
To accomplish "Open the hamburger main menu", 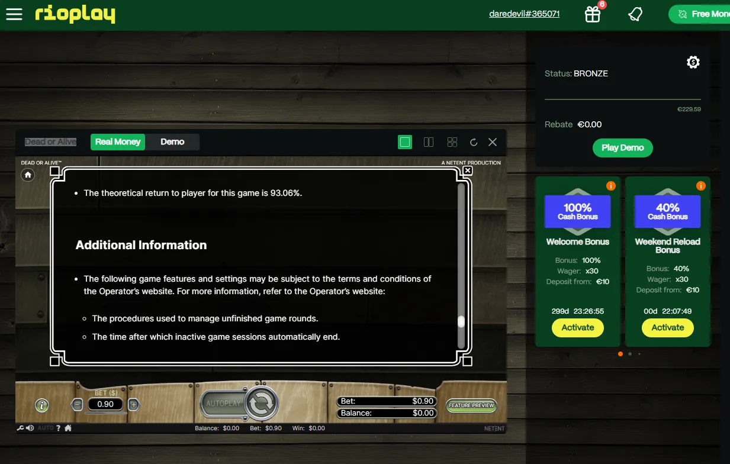I will 14,14.
